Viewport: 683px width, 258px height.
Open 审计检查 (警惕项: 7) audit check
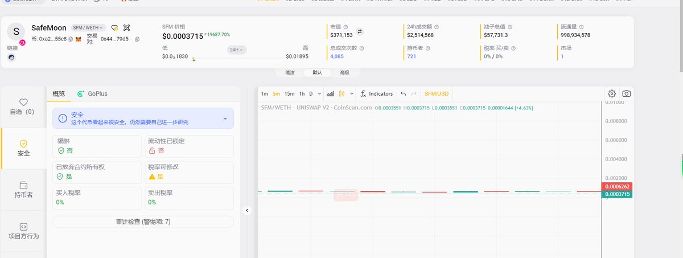point(143,222)
